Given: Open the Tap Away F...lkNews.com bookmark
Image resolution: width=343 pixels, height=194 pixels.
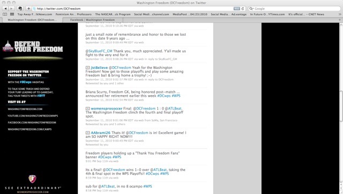Looking at the screenshot, I should 35,14.
